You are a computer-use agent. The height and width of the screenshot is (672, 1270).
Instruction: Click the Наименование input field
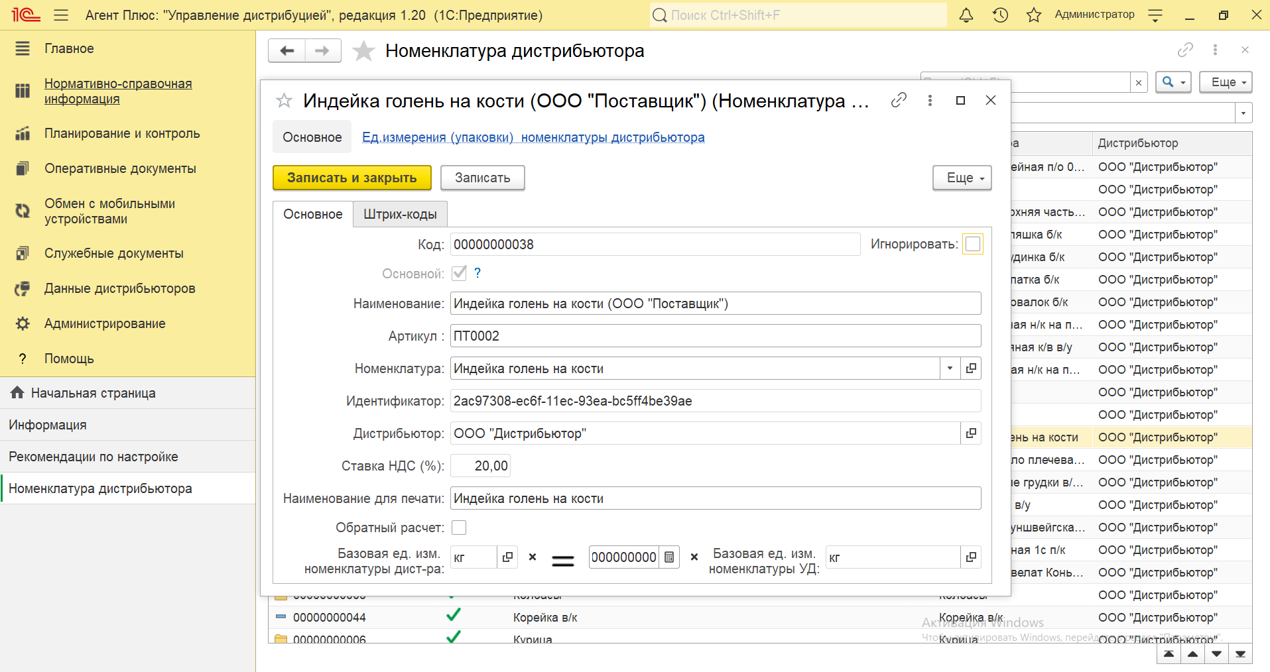[716, 303]
